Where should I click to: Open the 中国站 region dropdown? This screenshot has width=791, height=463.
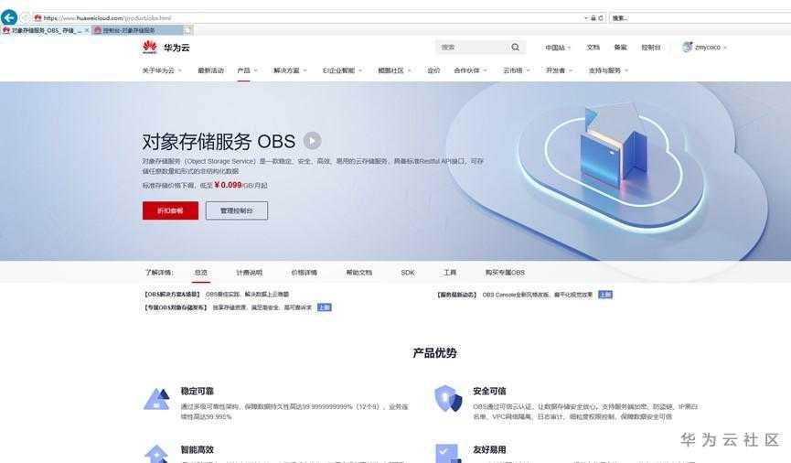(x=558, y=48)
